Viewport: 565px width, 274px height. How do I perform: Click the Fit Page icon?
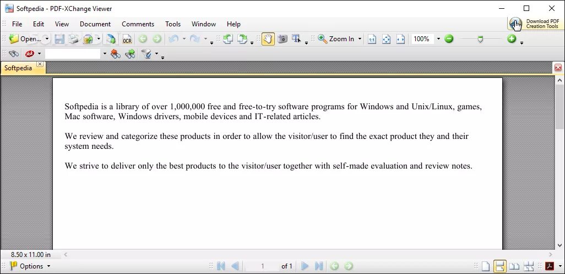click(386, 39)
